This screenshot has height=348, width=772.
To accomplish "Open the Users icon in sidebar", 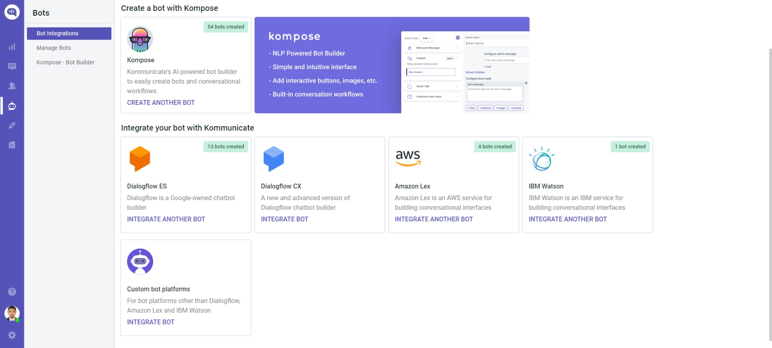I will click(12, 86).
